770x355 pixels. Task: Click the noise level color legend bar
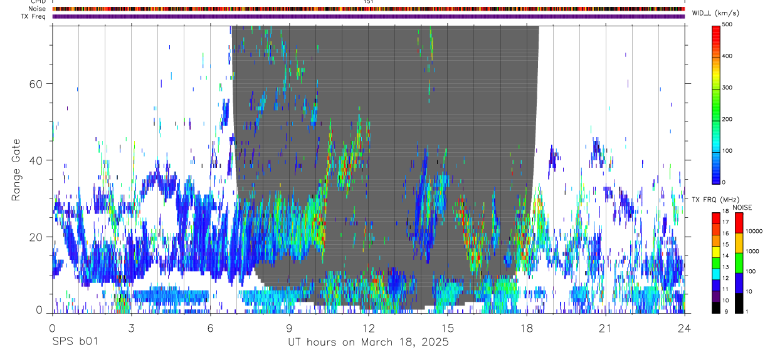[x=739, y=263]
